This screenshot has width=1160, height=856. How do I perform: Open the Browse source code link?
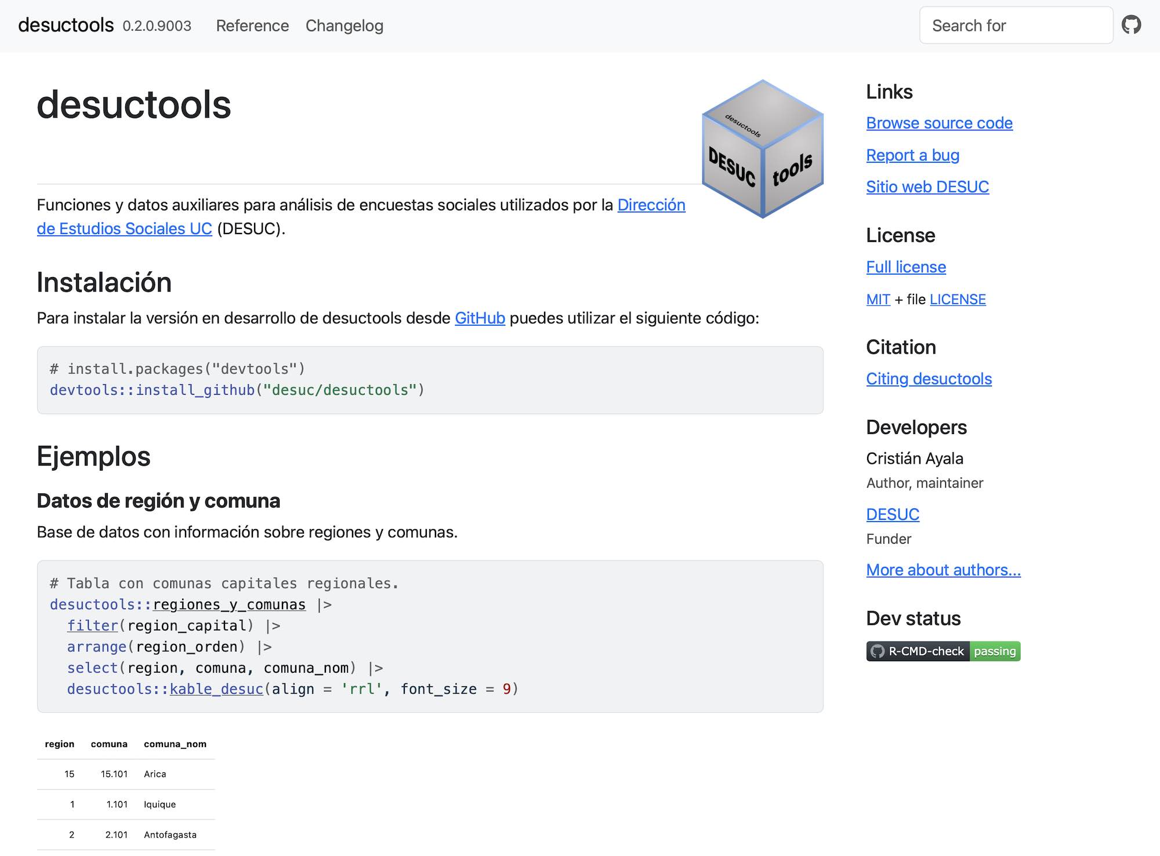coord(940,123)
